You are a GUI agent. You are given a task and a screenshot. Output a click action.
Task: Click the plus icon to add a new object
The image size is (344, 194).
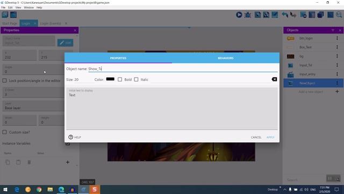coord(337,92)
